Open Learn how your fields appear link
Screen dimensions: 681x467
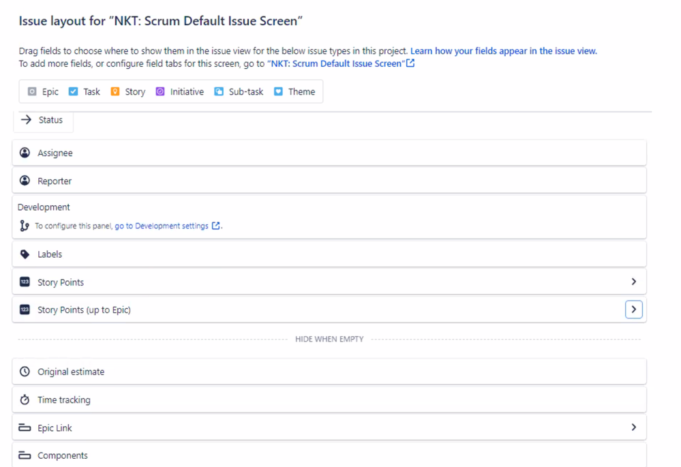click(x=504, y=51)
